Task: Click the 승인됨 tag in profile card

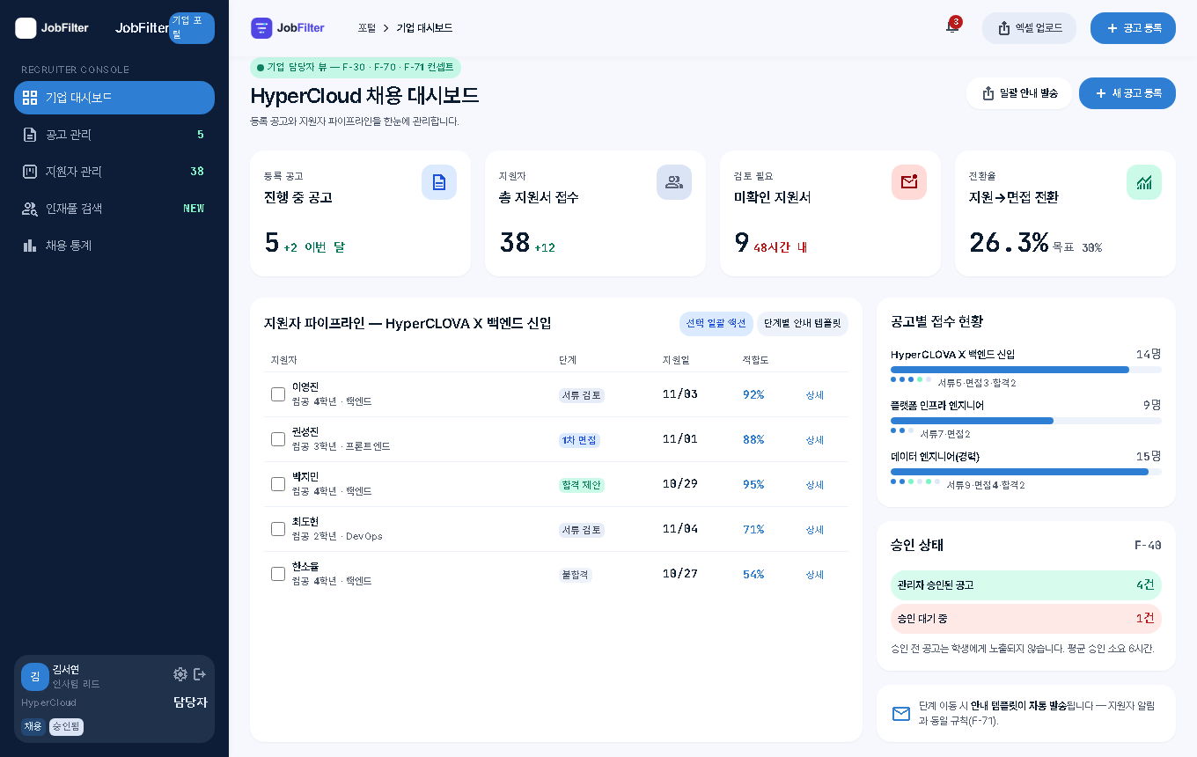Action: click(66, 727)
